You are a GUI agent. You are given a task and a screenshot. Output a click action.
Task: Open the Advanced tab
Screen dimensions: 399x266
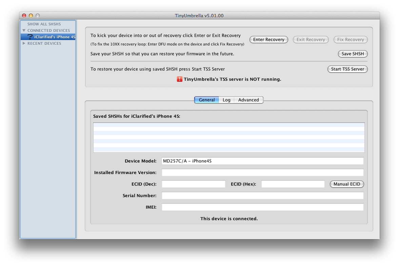click(x=248, y=100)
